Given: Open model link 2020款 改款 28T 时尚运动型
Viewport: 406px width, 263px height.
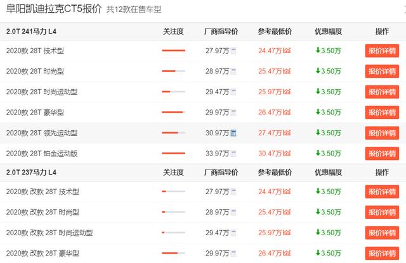Looking at the screenshot, I should point(49,233).
